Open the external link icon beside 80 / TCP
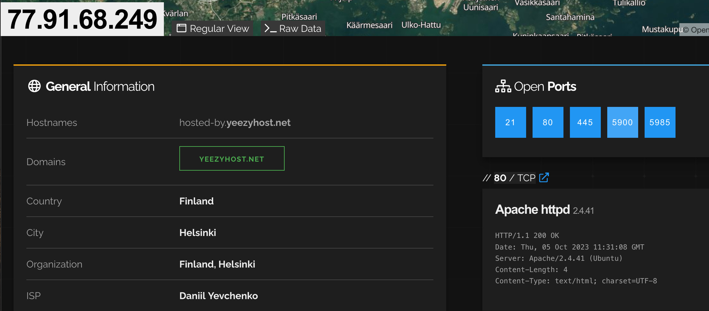The image size is (709, 311). [544, 178]
